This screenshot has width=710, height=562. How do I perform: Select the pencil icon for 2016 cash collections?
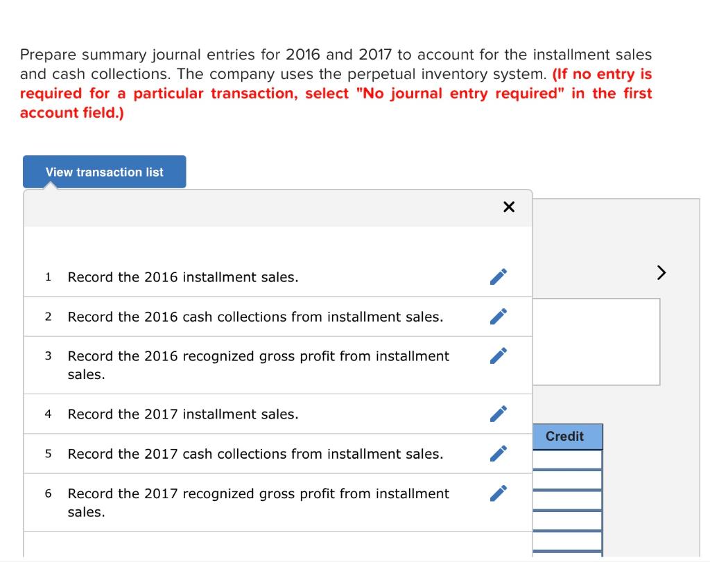498,317
